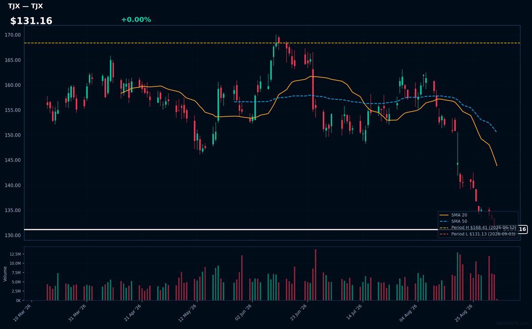Click the 155.00 price axis label
Viewport: 532px width, 329px height.
pyautogui.click(x=13, y=110)
